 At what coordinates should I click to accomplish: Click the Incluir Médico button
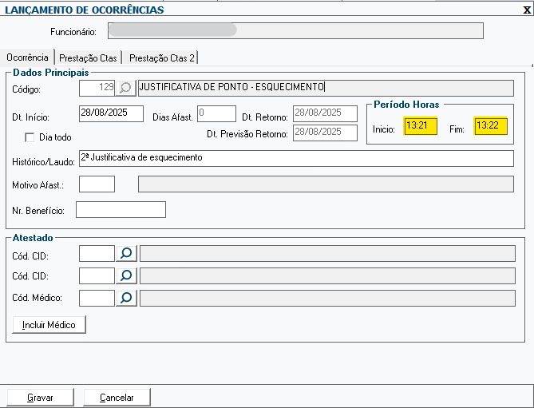(49, 325)
